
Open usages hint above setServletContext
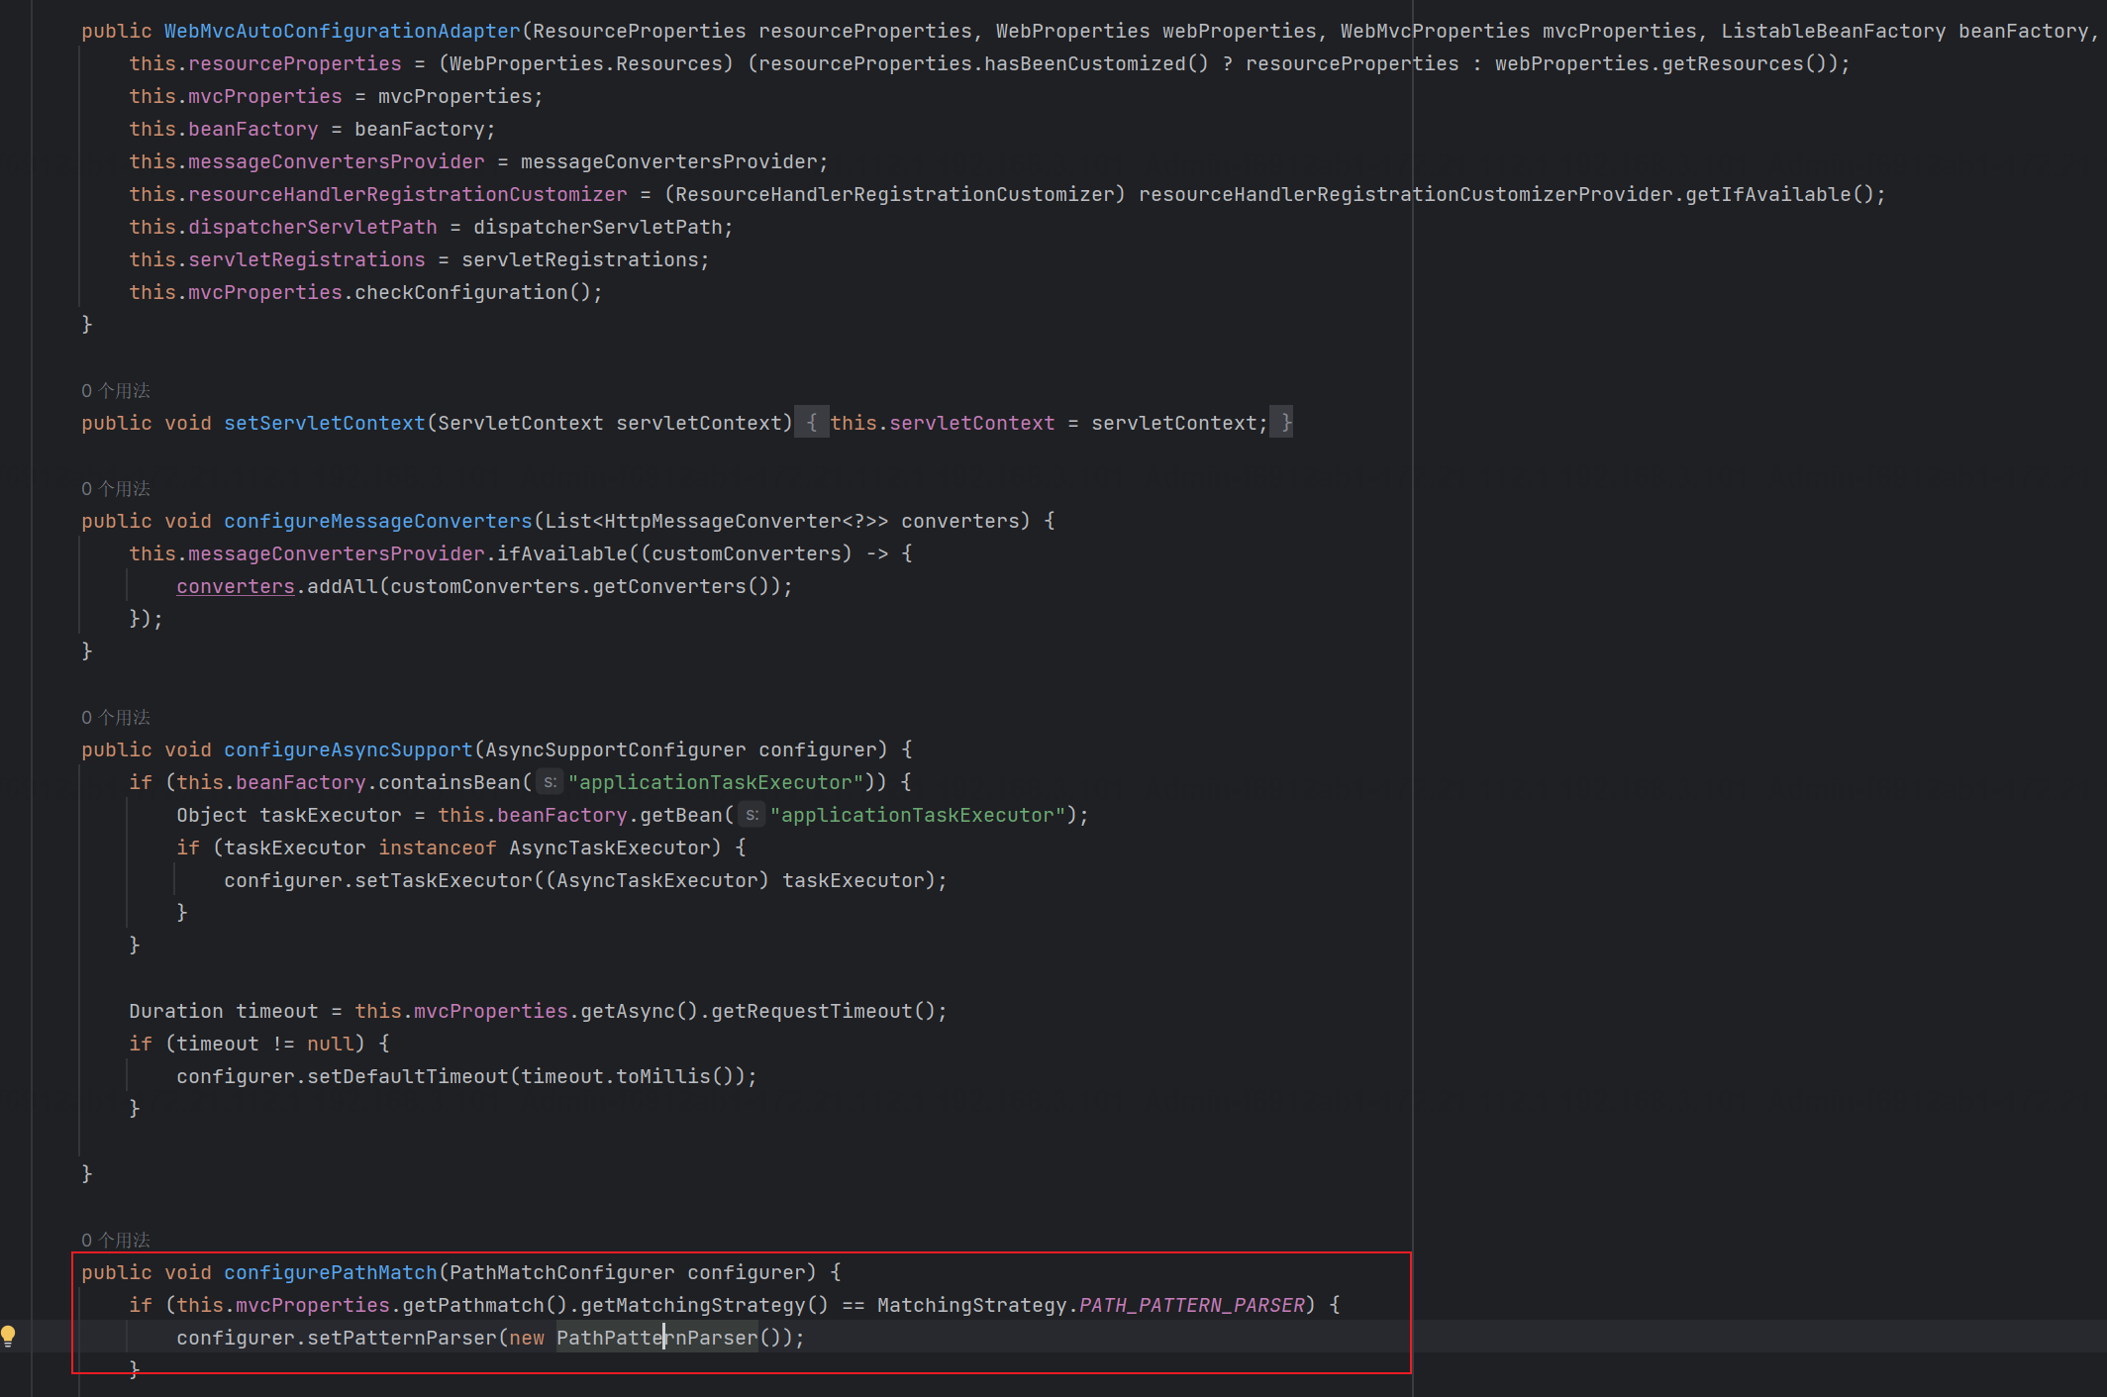click(116, 390)
